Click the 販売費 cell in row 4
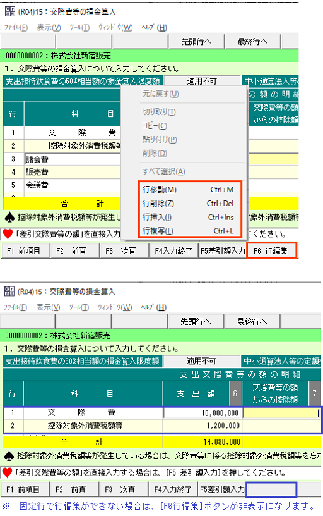The image size is (323, 516). (x=73, y=172)
